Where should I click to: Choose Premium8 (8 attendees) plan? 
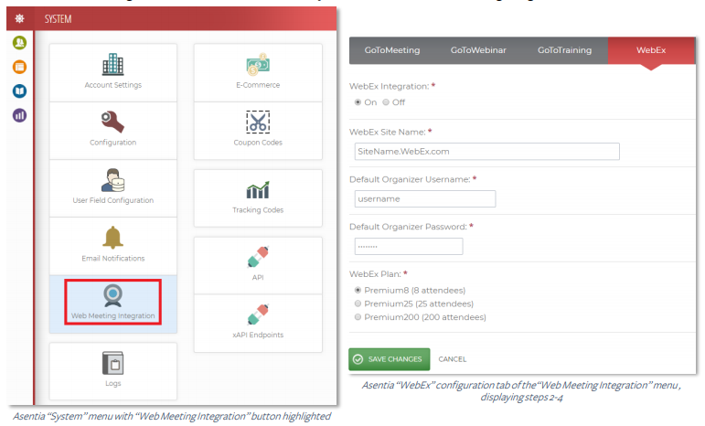coord(358,291)
